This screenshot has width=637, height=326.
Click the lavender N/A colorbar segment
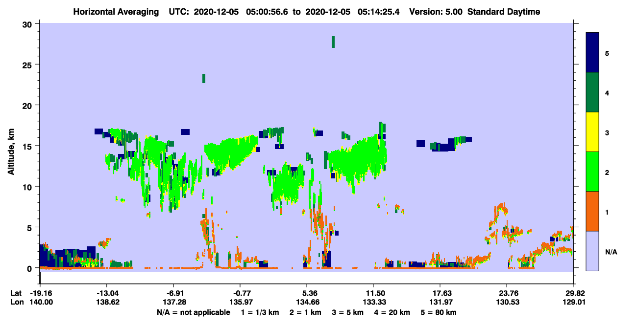(x=592, y=251)
